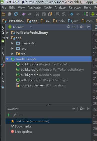Screen dimensions: 97x141
Task: Expand the manifests folder
Action: pos(12,43)
